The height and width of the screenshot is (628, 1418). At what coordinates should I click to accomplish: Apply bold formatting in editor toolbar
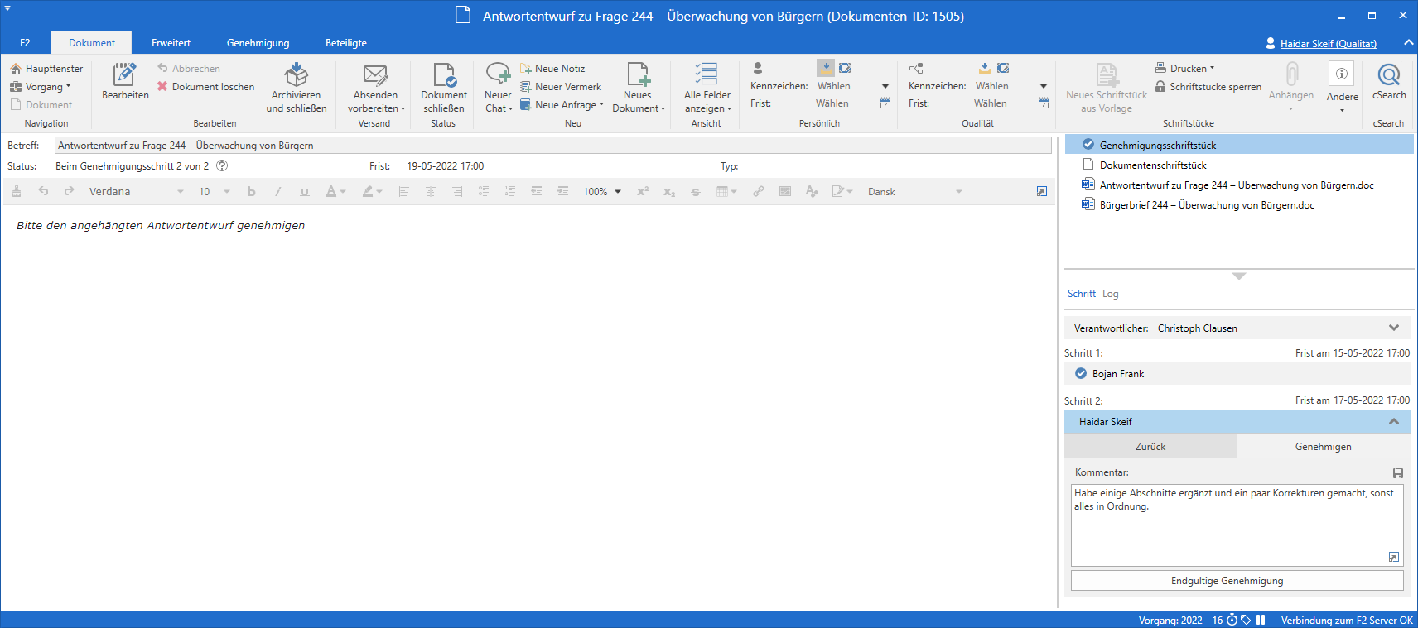(251, 191)
